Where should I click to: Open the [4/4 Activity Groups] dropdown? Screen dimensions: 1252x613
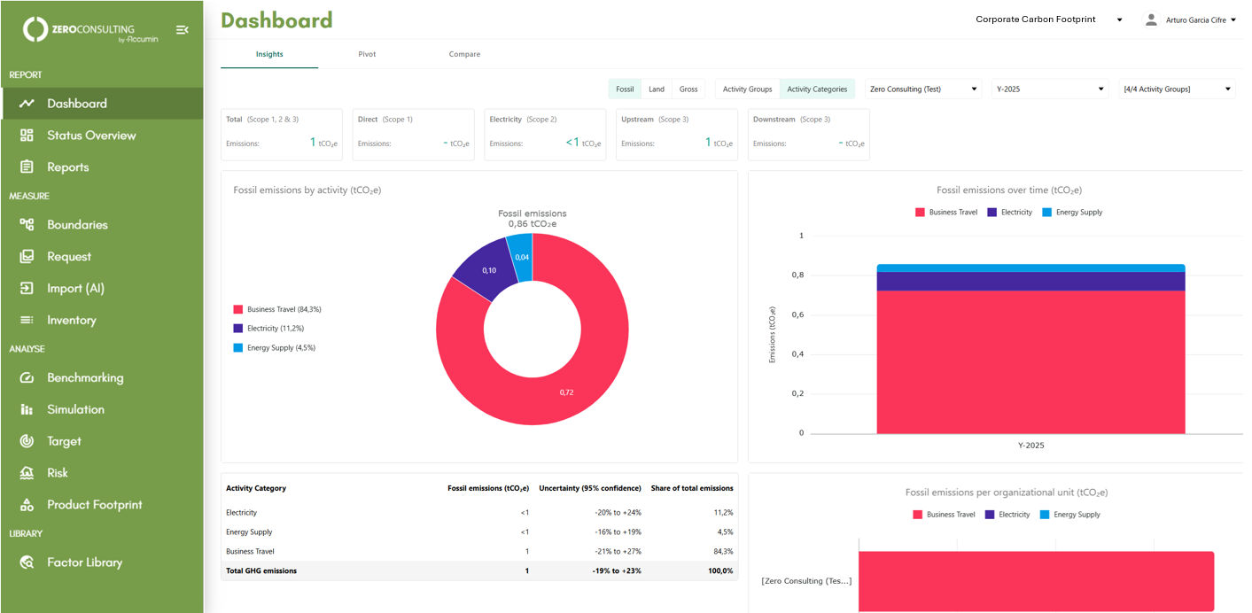coord(1178,89)
